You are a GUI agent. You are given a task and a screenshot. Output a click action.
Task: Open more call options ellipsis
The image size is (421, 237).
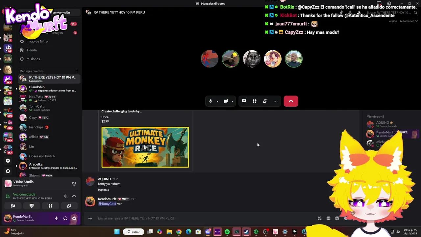(x=276, y=101)
